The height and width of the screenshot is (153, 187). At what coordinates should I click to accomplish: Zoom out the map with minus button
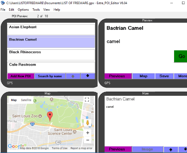(88, 140)
